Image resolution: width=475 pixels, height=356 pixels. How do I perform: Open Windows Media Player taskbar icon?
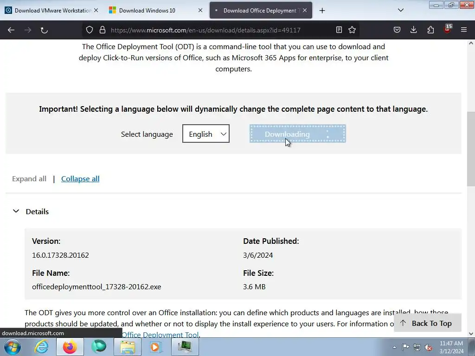click(156, 347)
